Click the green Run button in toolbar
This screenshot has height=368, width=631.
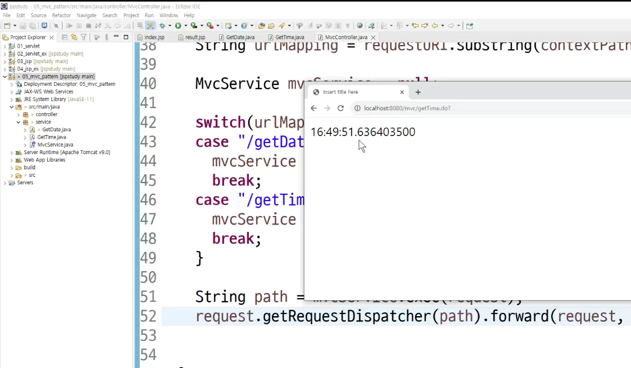(x=178, y=26)
